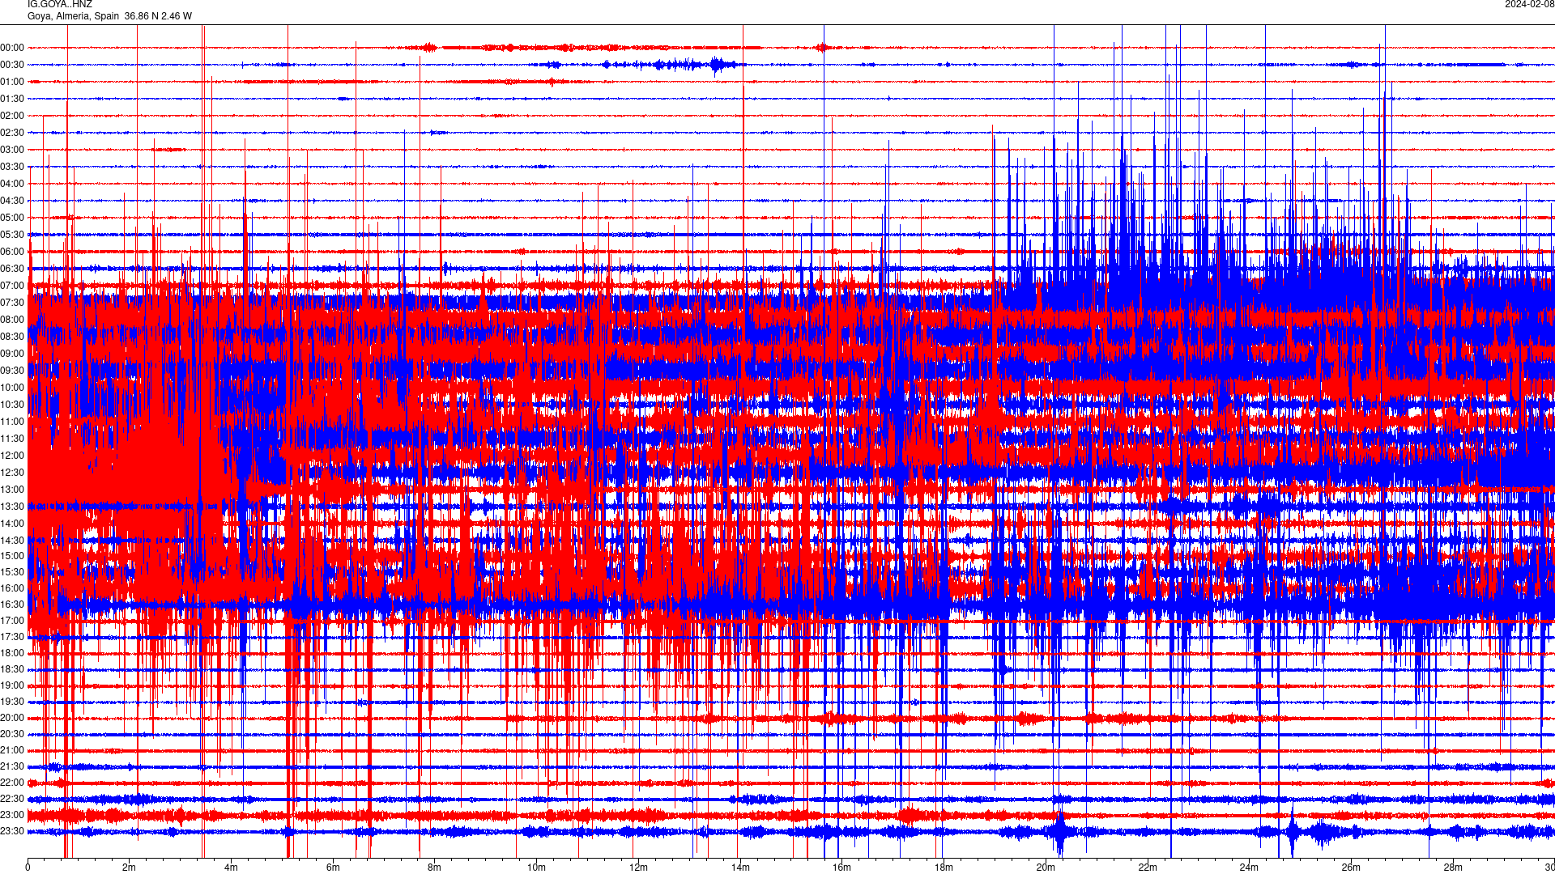Click the 8m tick on minute axis
This screenshot has width=1555, height=874.
click(x=435, y=868)
